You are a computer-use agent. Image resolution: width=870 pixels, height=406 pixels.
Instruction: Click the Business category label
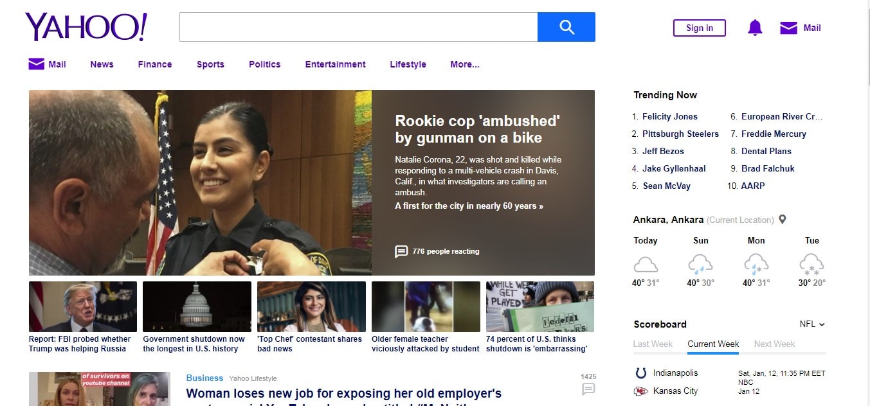pos(204,378)
